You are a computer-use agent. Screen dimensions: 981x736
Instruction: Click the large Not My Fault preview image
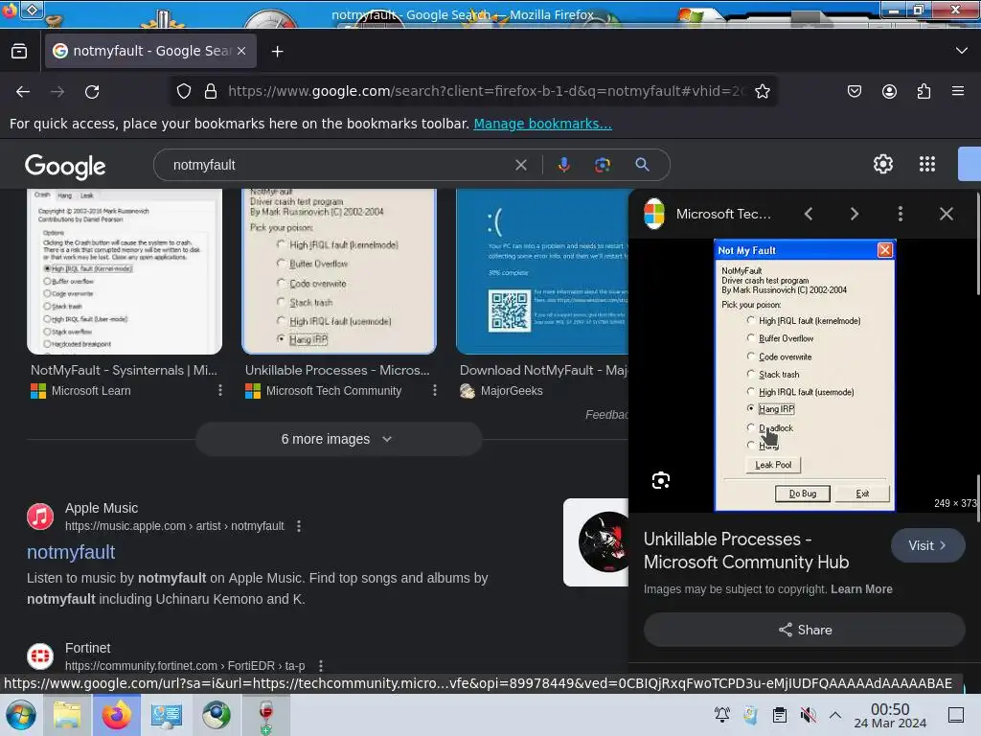pos(805,375)
